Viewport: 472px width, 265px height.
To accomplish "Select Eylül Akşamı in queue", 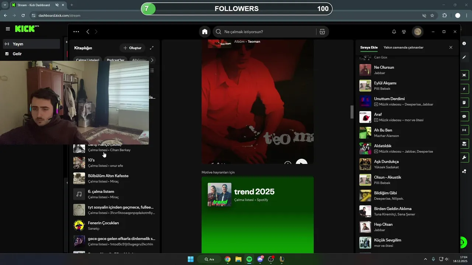I will (407, 86).
